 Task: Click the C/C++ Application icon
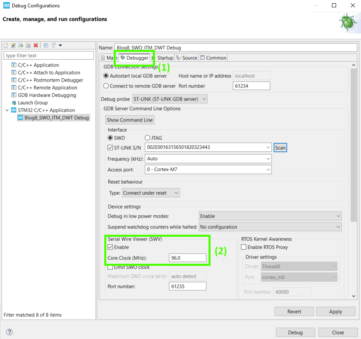14,65
